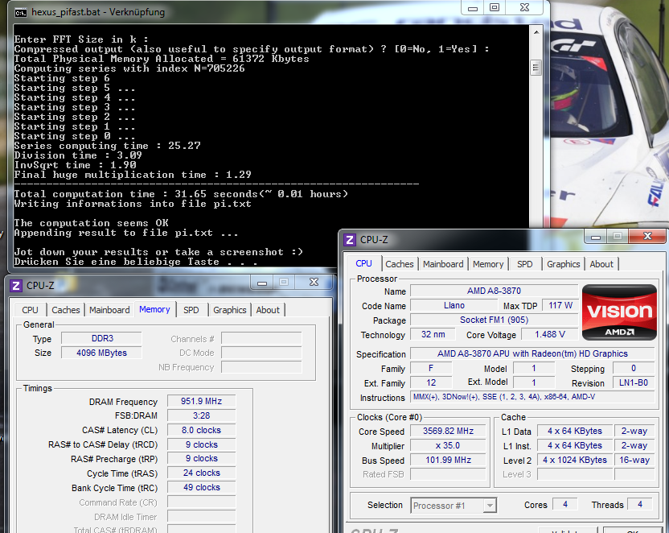Image resolution: width=669 pixels, height=533 pixels.
Task: Click the CPU-Z icon in the CPU window title bar
Action: point(350,240)
